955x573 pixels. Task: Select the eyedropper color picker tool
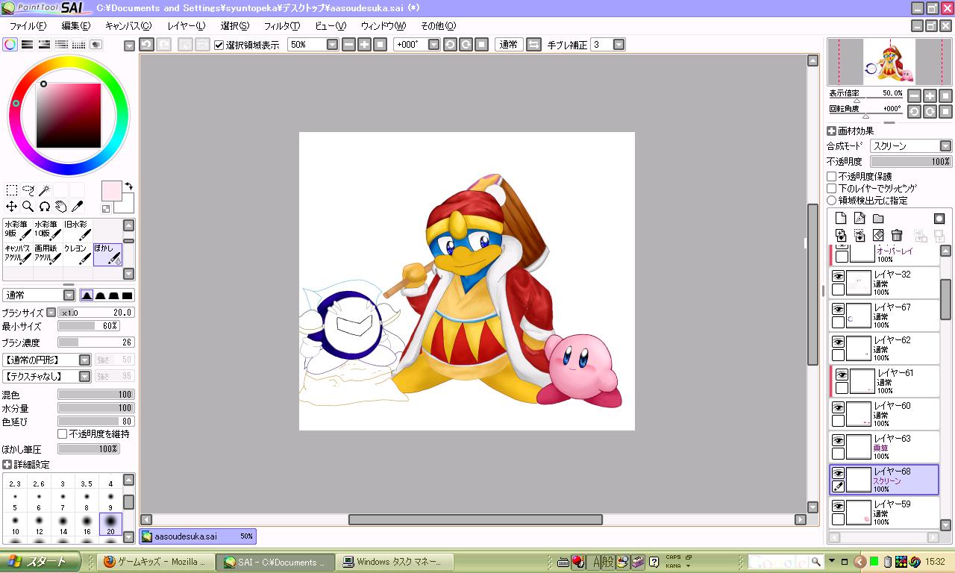point(77,207)
